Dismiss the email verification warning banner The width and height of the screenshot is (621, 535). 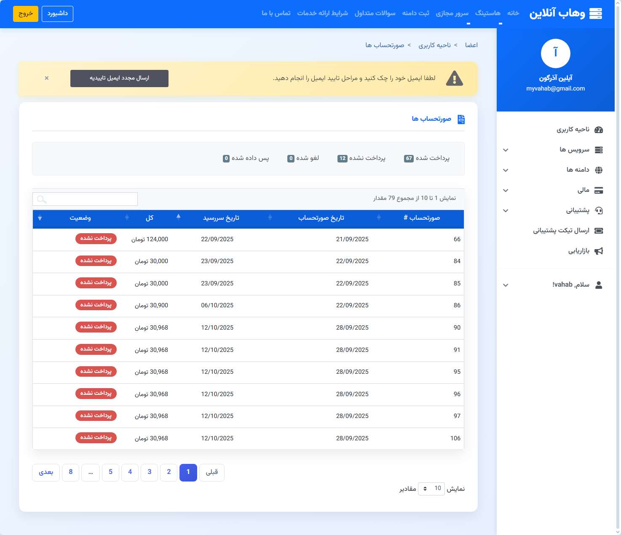click(47, 78)
